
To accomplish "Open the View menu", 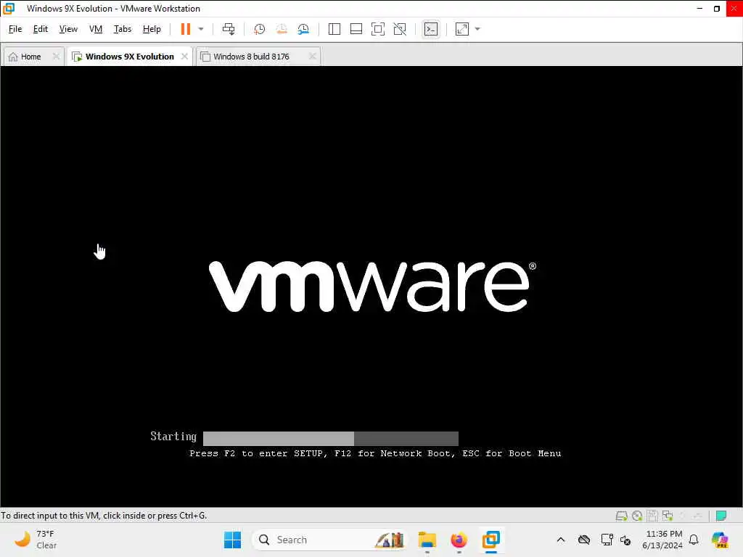I will [x=68, y=29].
